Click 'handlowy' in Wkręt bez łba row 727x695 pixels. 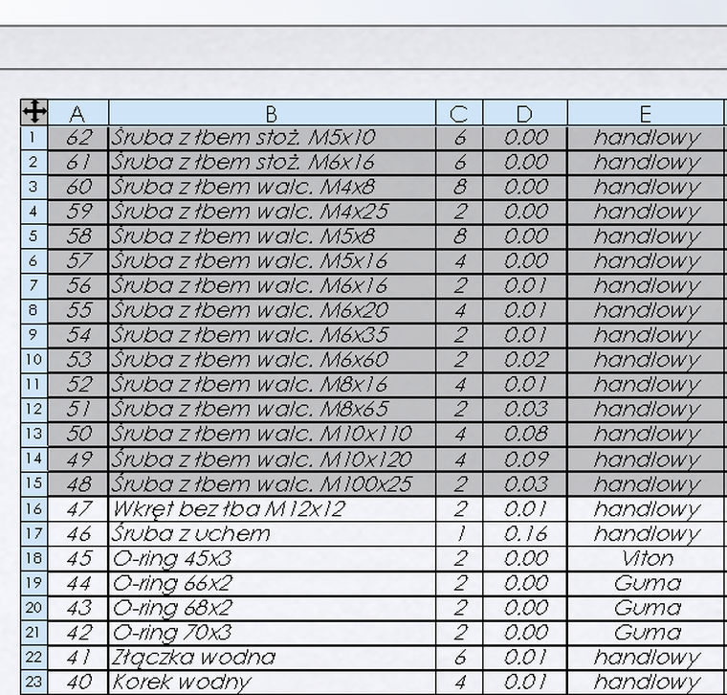coord(646,508)
